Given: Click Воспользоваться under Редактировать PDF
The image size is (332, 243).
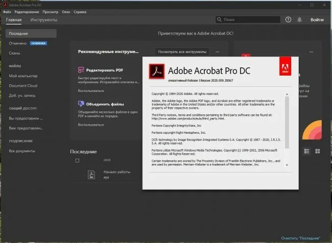Looking at the screenshot, I should pyautogui.click(x=91, y=91).
